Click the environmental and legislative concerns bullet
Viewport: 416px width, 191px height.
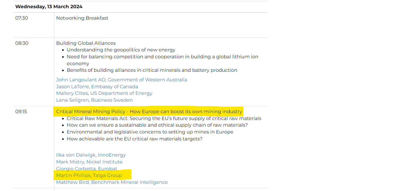pos(150,132)
